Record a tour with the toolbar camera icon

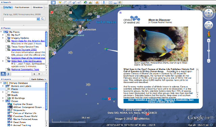(79, 2)
